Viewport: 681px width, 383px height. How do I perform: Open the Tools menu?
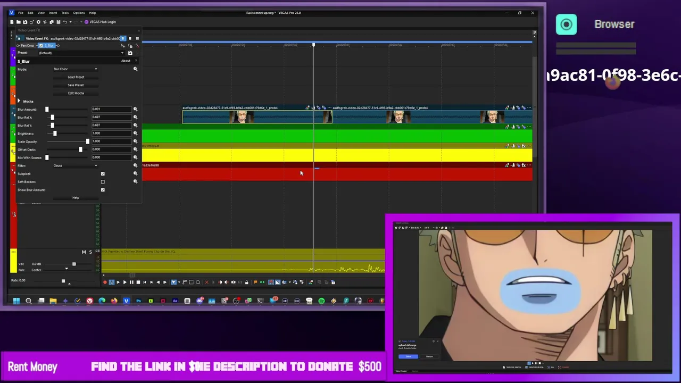(65, 13)
